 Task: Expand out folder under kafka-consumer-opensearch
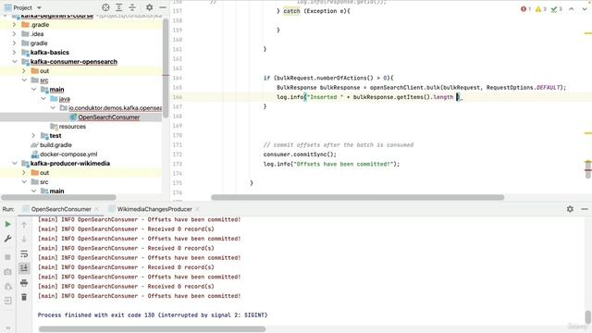[x=24, y=71]
